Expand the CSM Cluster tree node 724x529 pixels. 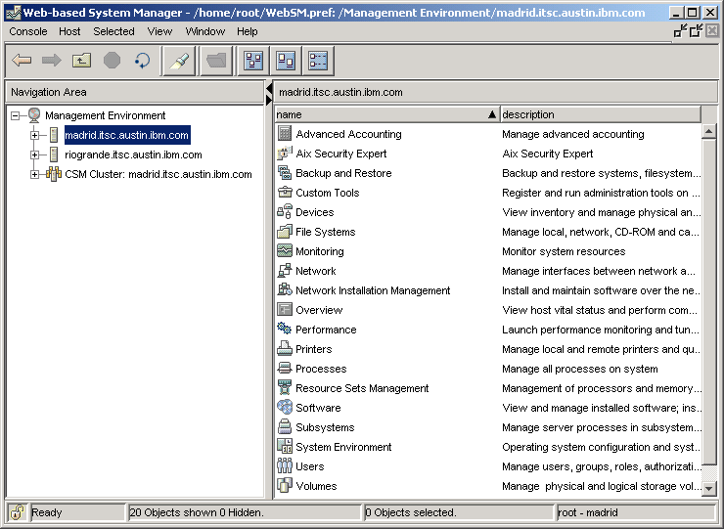point(34,174)
